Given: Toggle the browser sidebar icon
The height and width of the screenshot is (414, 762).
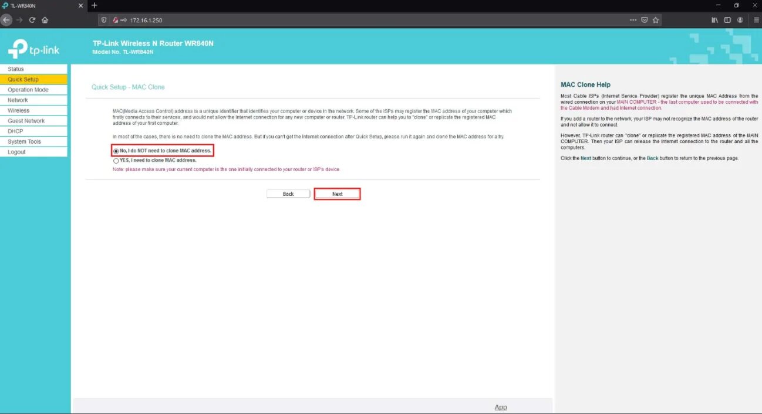Looking at the screenshot, I should (x=727, y=20).
